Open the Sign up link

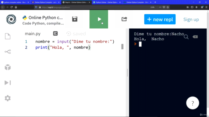[191, 19]
